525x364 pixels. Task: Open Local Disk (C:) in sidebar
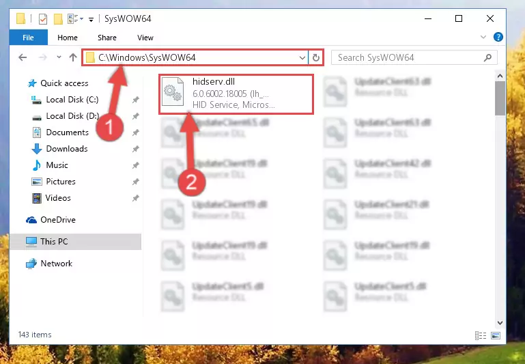pyautogui.click(x=65, y=100)
